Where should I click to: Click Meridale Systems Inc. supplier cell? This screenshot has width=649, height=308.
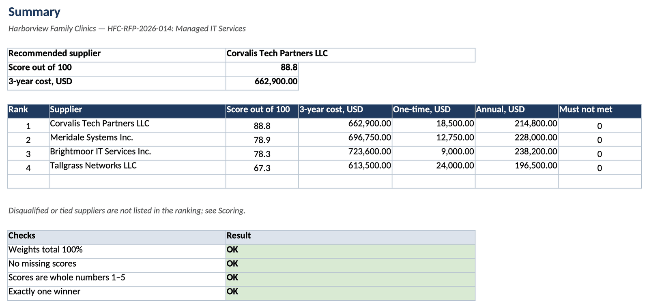click(138, 139)
